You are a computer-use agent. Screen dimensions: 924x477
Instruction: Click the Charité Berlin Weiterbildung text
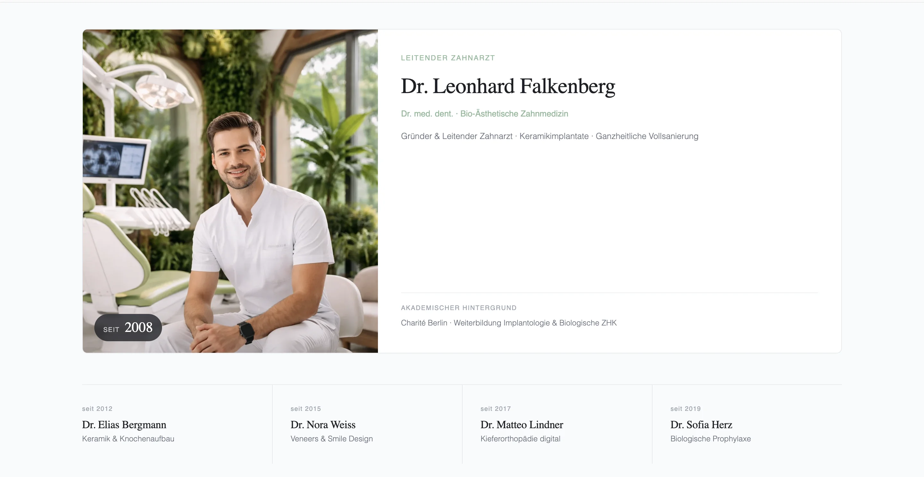(509, 323)
